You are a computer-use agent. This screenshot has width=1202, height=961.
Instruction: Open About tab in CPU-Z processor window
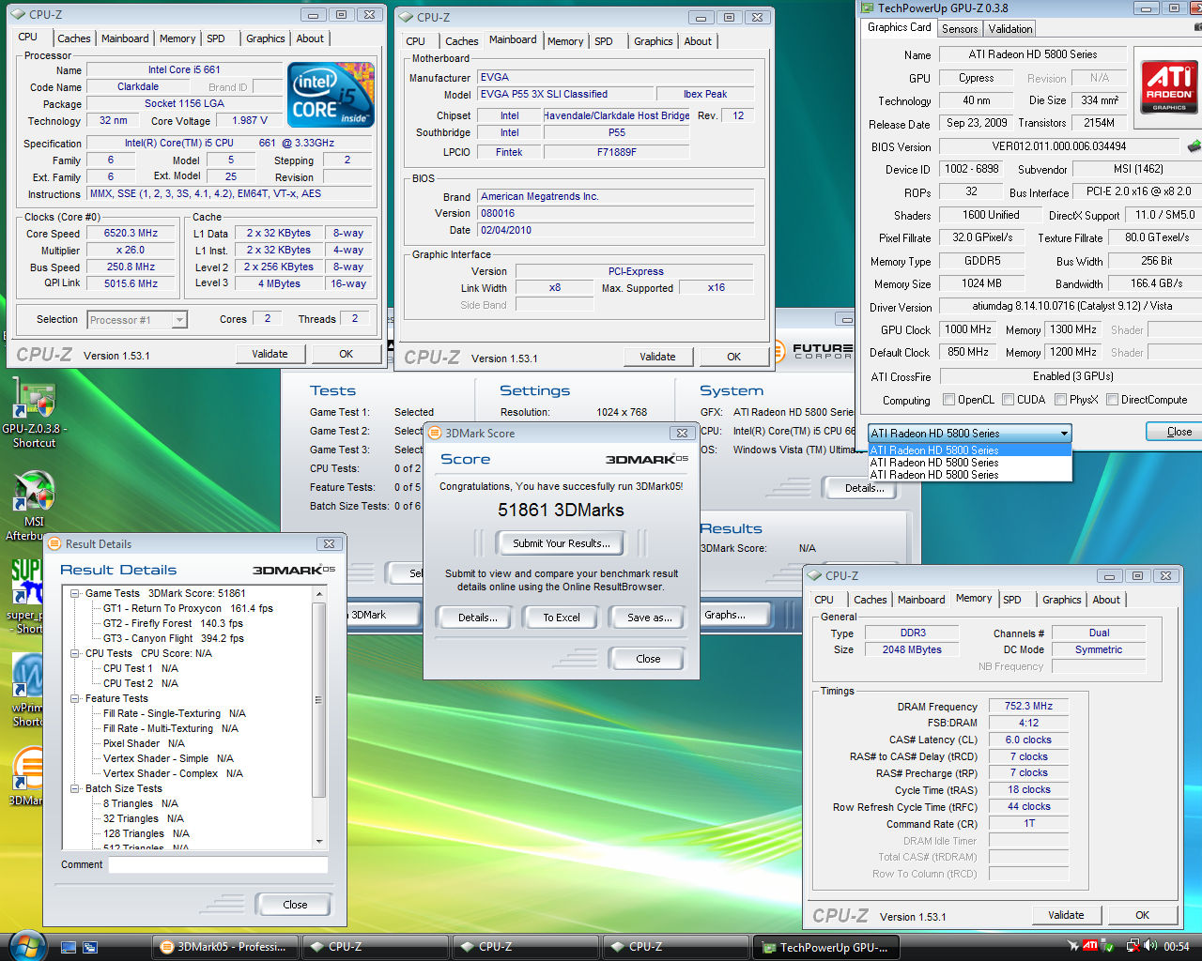click(310, 38)
